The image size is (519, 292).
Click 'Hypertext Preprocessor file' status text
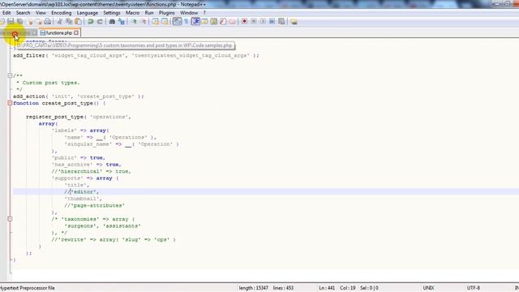pos(28,288)
